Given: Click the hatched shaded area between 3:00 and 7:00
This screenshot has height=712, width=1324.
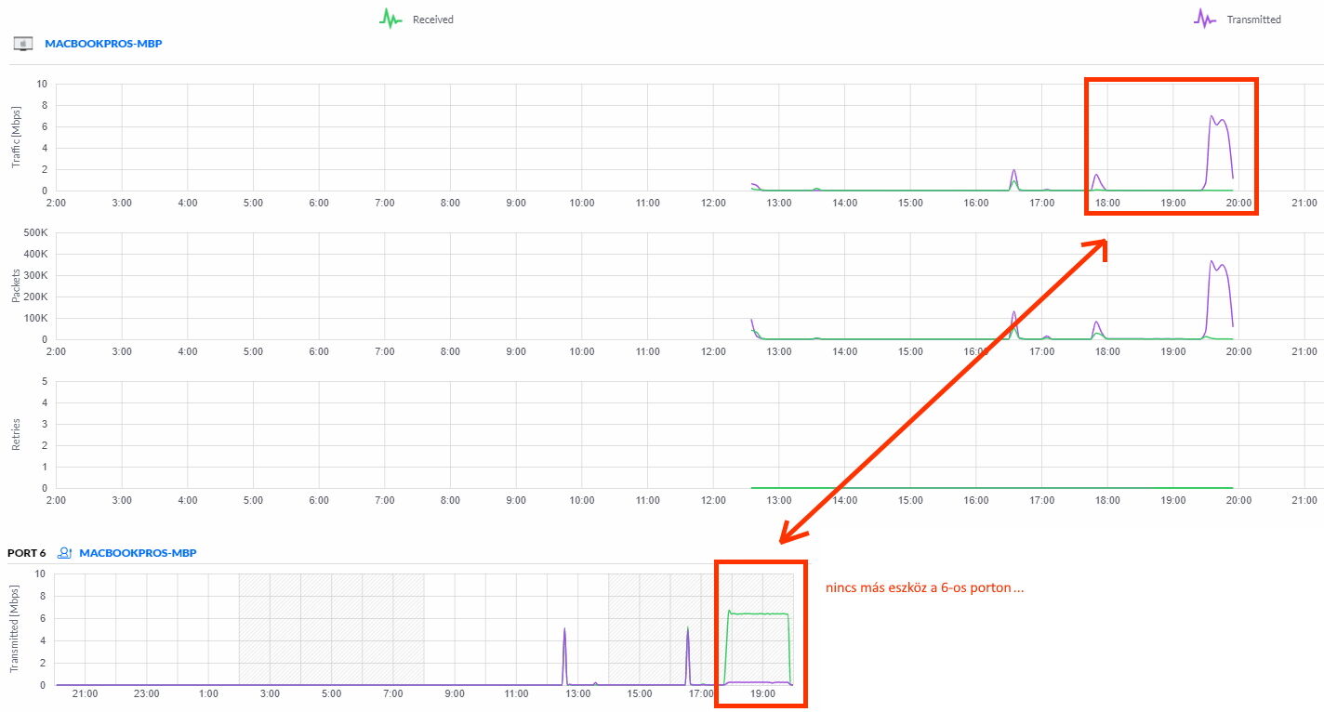Looking at the screenshot, I should click(x=332, y=629).
